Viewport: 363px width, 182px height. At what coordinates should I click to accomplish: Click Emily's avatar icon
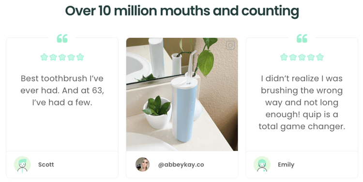(262, 165)
